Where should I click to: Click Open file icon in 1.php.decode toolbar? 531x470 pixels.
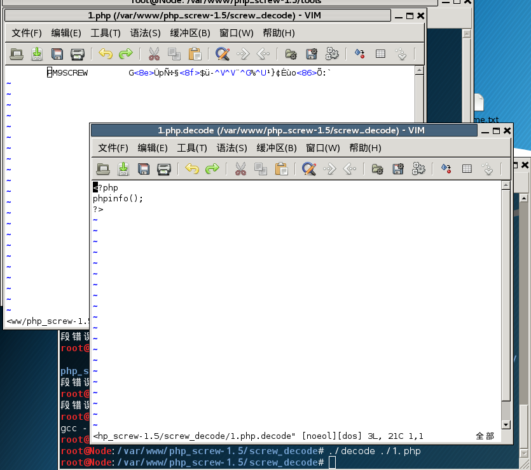(x=103, y=169)
